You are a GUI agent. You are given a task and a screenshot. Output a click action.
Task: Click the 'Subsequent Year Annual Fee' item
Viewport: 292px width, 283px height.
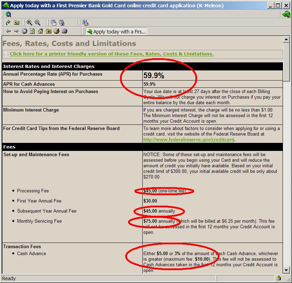(x=47, y=211)
